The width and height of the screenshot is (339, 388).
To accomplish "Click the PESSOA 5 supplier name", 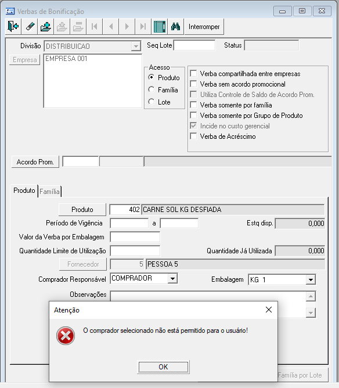I will pyautogui.click(x=236, y=264).
